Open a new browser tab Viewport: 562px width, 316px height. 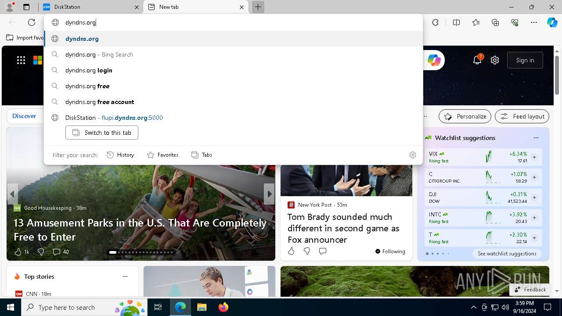[258, 7]
